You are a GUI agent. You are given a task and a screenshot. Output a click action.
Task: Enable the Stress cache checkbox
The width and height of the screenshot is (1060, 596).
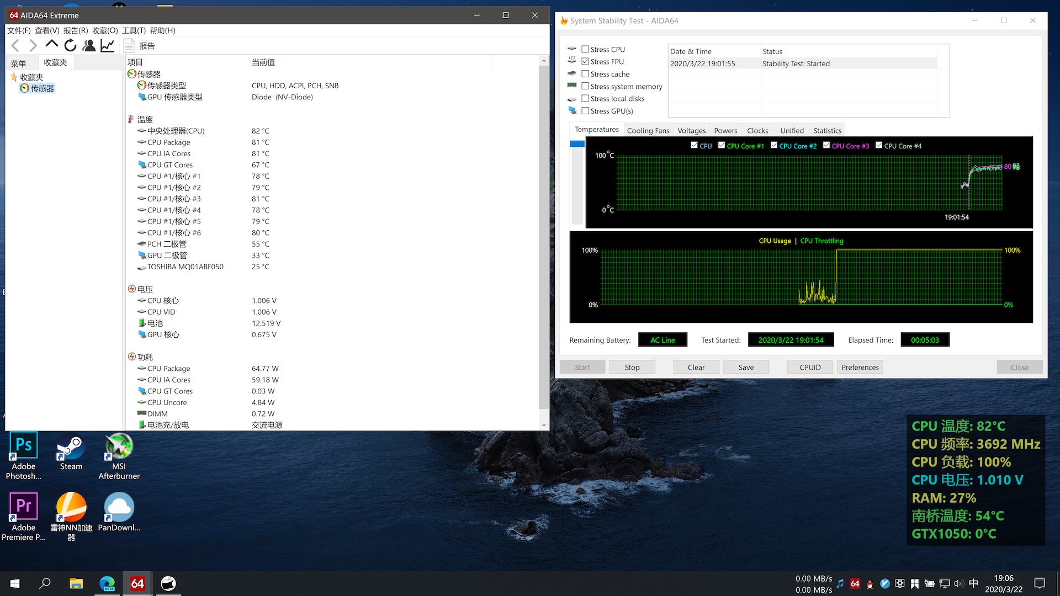(x=585, y=73)
